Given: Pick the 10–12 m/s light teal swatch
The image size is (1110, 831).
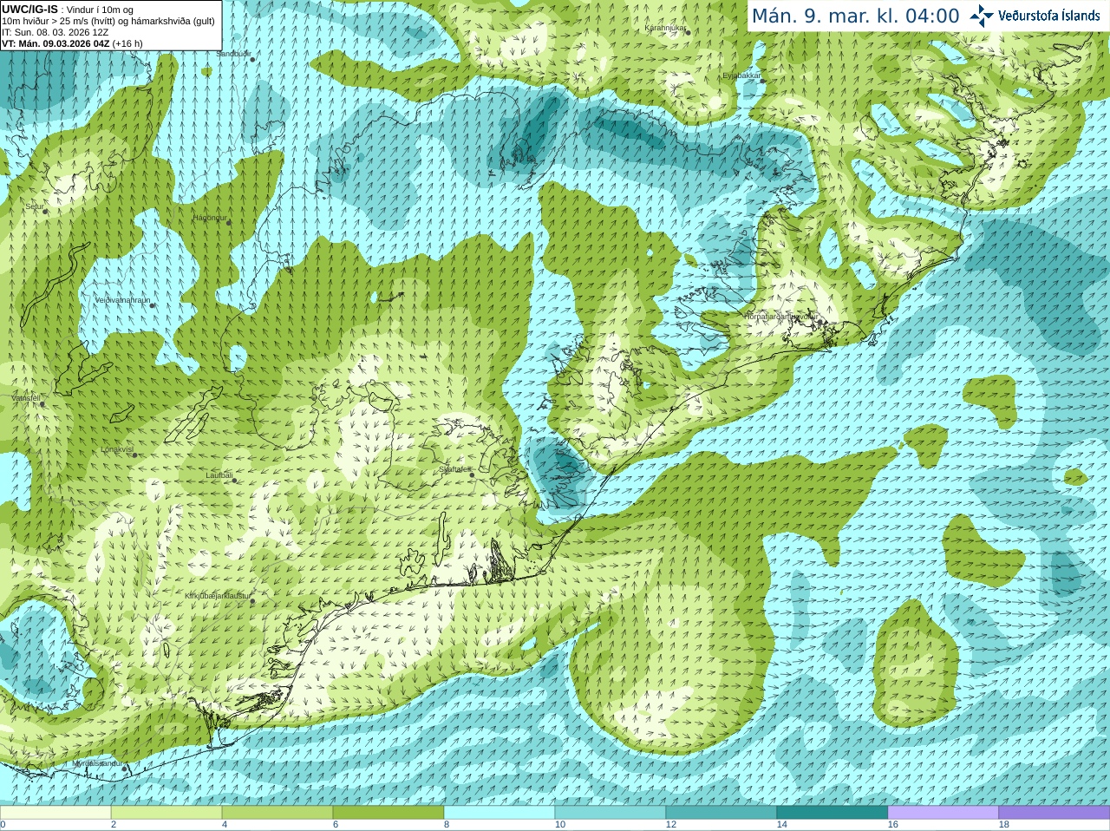Looking at the screenshot, I should pos(610,813).
